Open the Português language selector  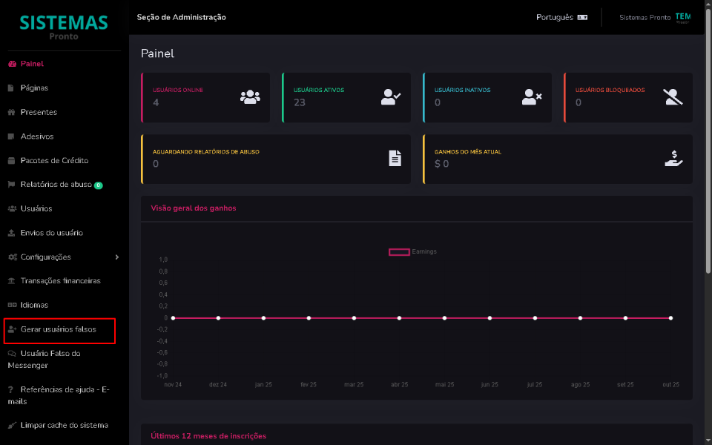[x=561, y=16]
